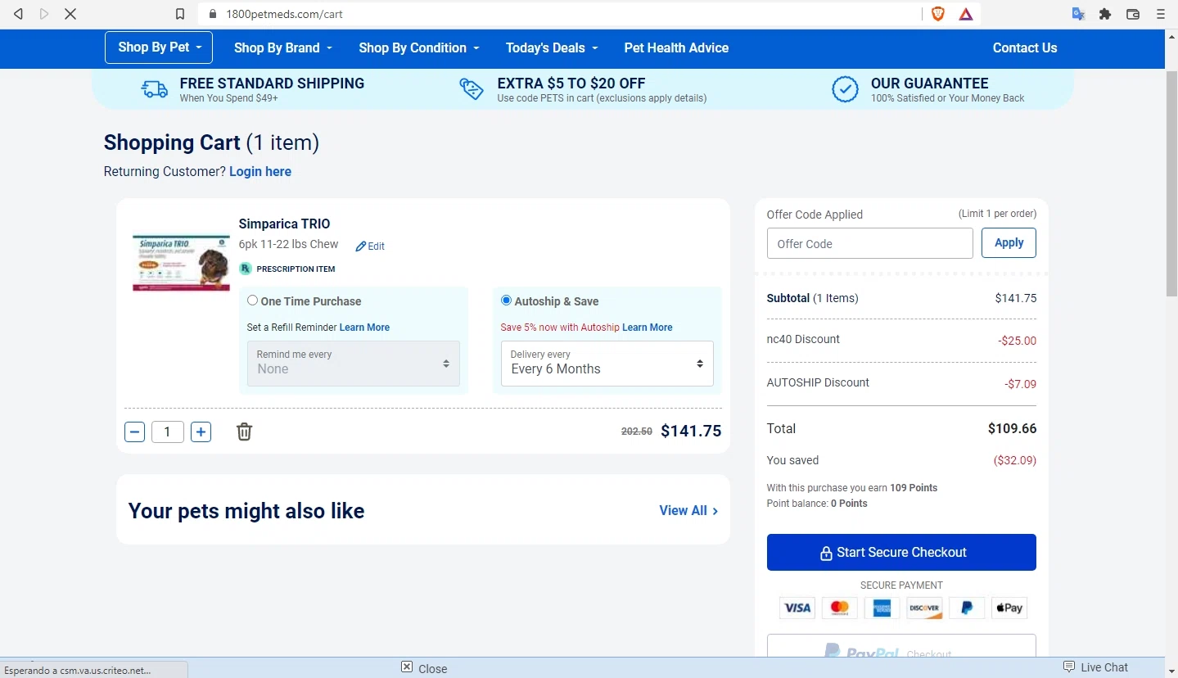Screen dimensions: 1178x678
Task: Remove item using trash can icon
Action: (244, 432)
